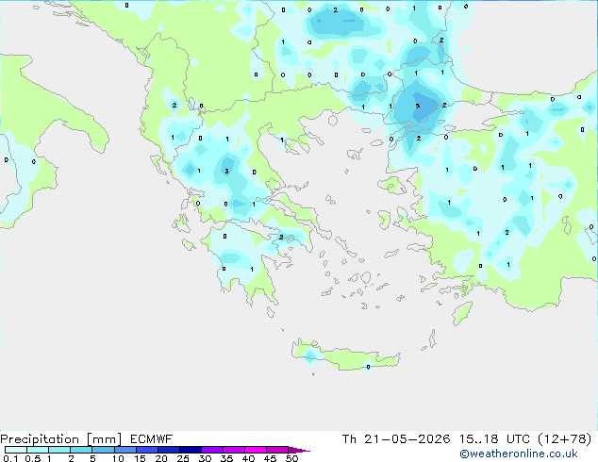
Task: Click the 30–35 mm violet legend swatch
Action: point(212,450)
